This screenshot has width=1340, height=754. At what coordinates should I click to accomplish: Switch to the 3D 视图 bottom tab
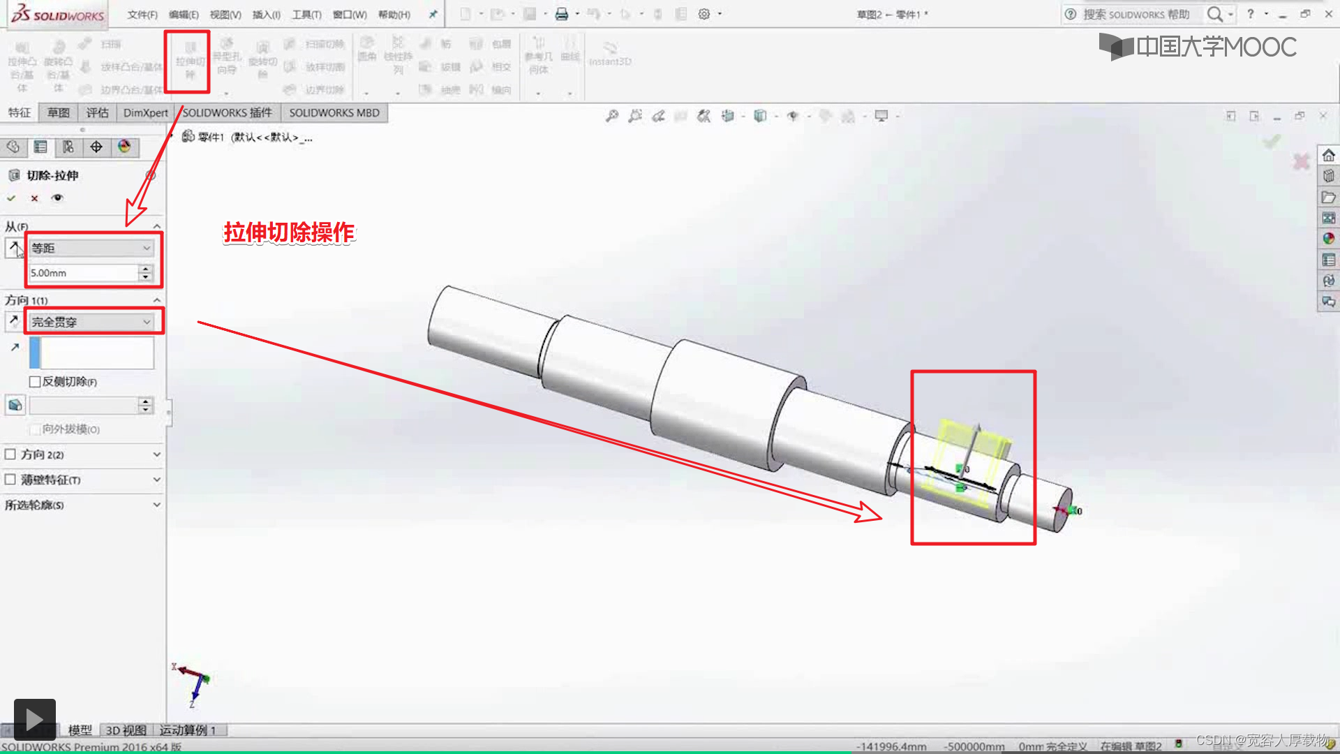(126, 730)
